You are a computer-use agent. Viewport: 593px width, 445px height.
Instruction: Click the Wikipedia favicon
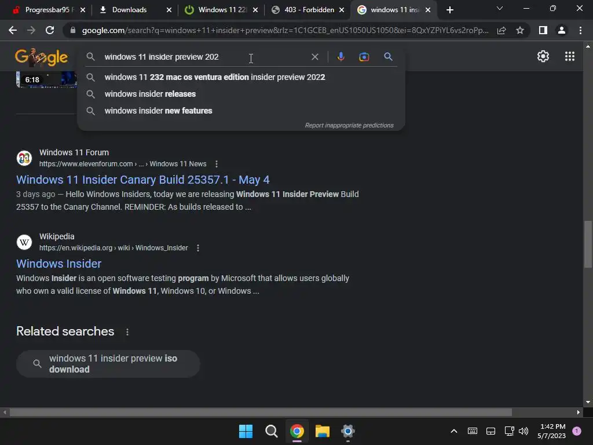point(24,242)
